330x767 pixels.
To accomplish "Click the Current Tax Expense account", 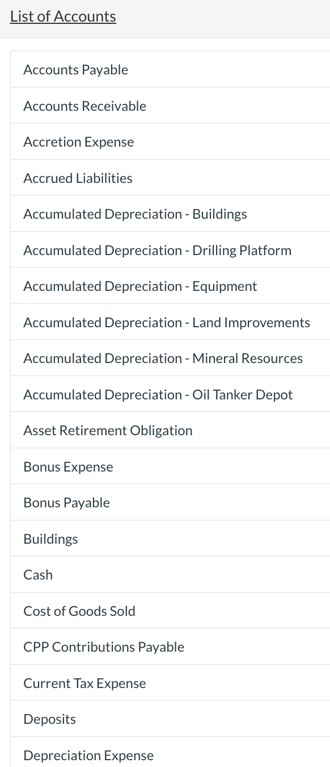I will [84, 683].
